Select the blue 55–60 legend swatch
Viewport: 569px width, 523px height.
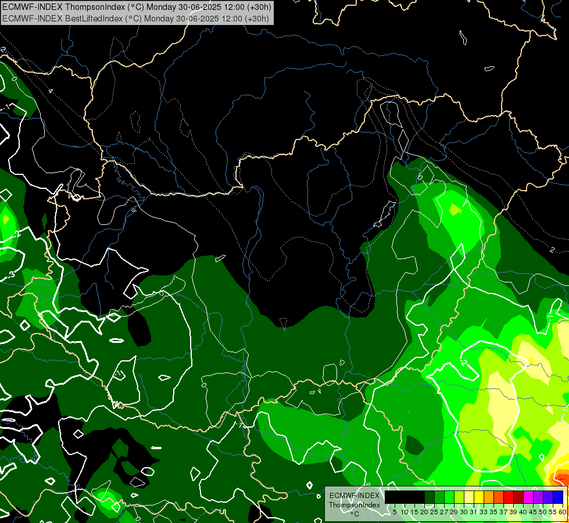point(558,497)
